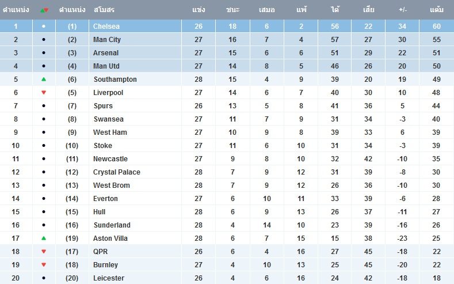Select the Chelsea team name
Viewport: 454px width, 284px height.
(106, 26)
